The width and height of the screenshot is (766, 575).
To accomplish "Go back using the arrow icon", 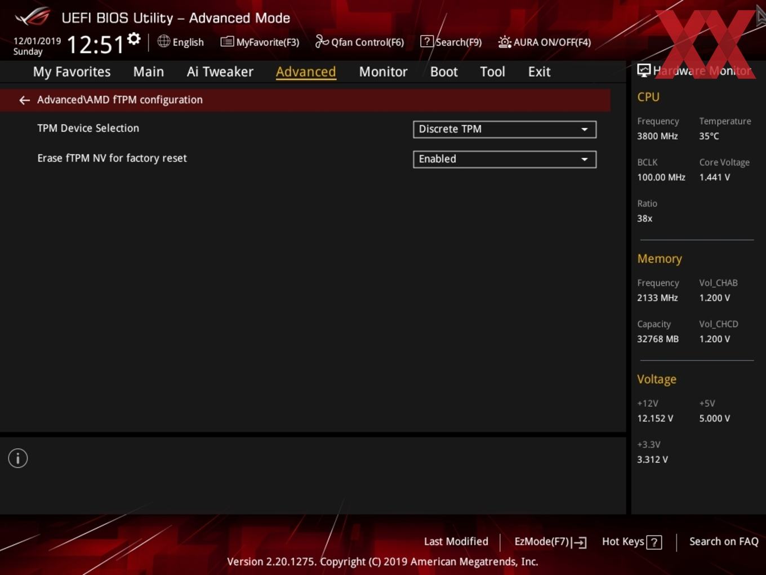I will pyautogui.click(x=24, y=100).
